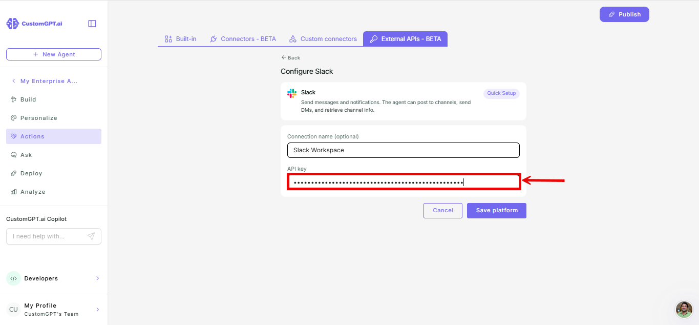The image size is (699, 325).
Task: Cancel the Slack configuration
Action: (x=443, y=211)
